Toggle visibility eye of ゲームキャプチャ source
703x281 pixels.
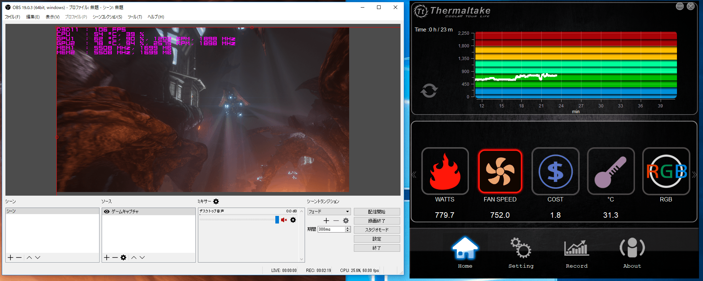coord(107,212)
